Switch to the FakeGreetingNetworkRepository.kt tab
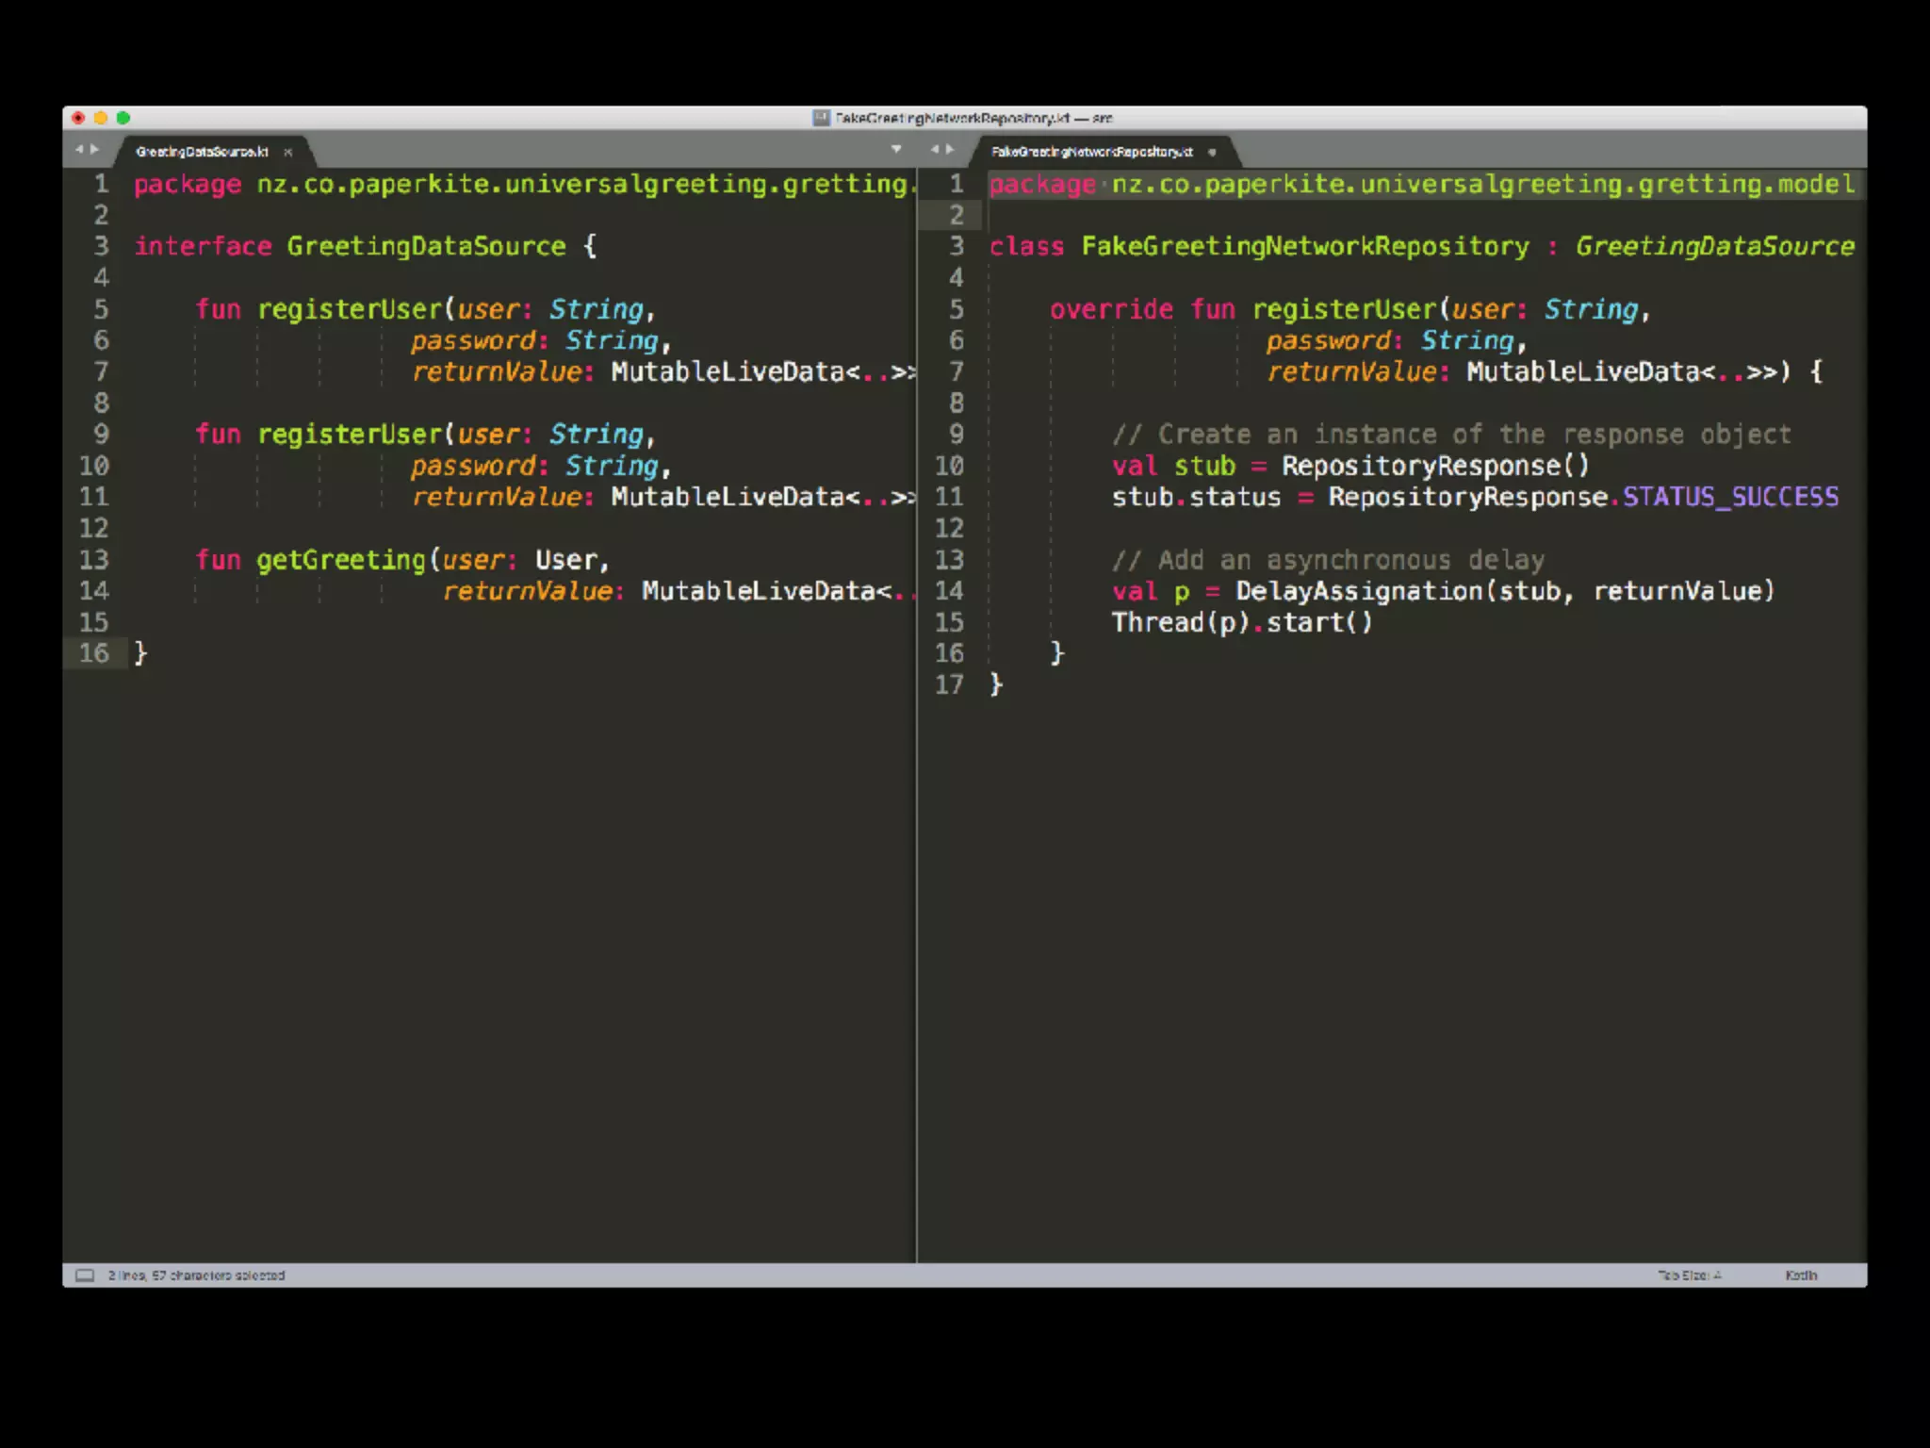The height and width of the screenshot is (1448, 1930). coord(1091,152)
